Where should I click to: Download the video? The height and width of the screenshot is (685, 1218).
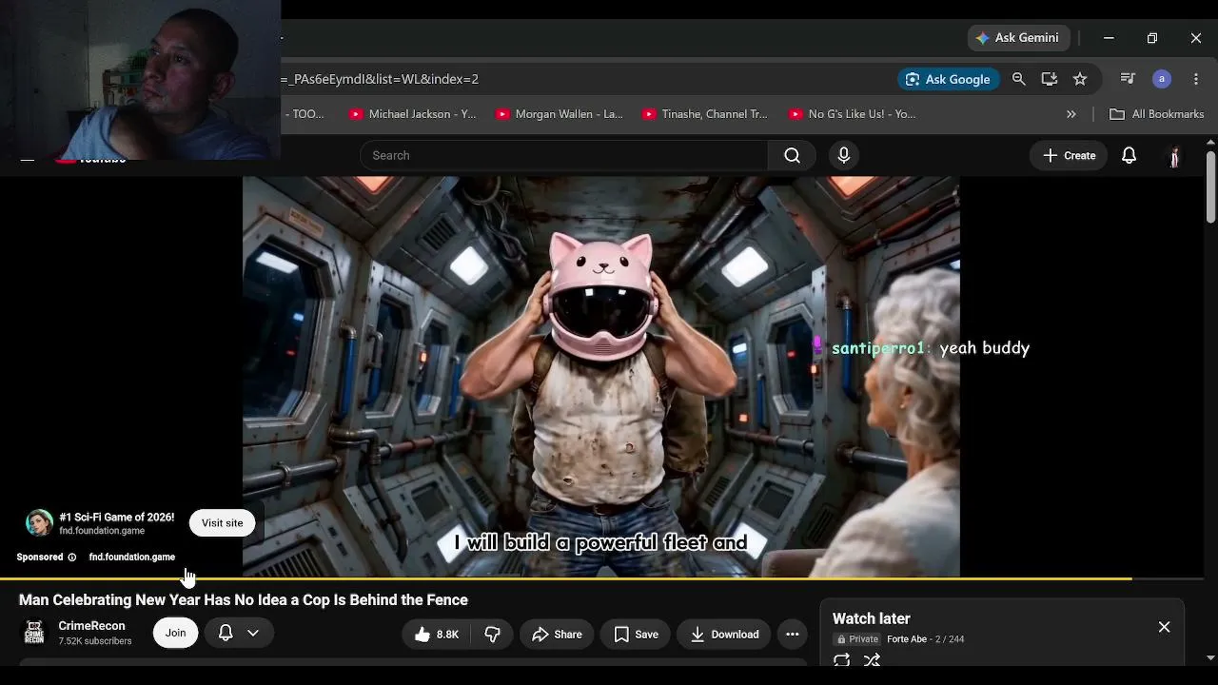click(x=724, y=635)
